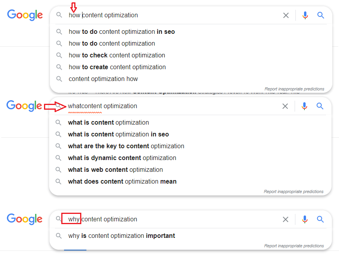Pick "how to create content optimization" suggestion
339x254 pixels.
117,67
